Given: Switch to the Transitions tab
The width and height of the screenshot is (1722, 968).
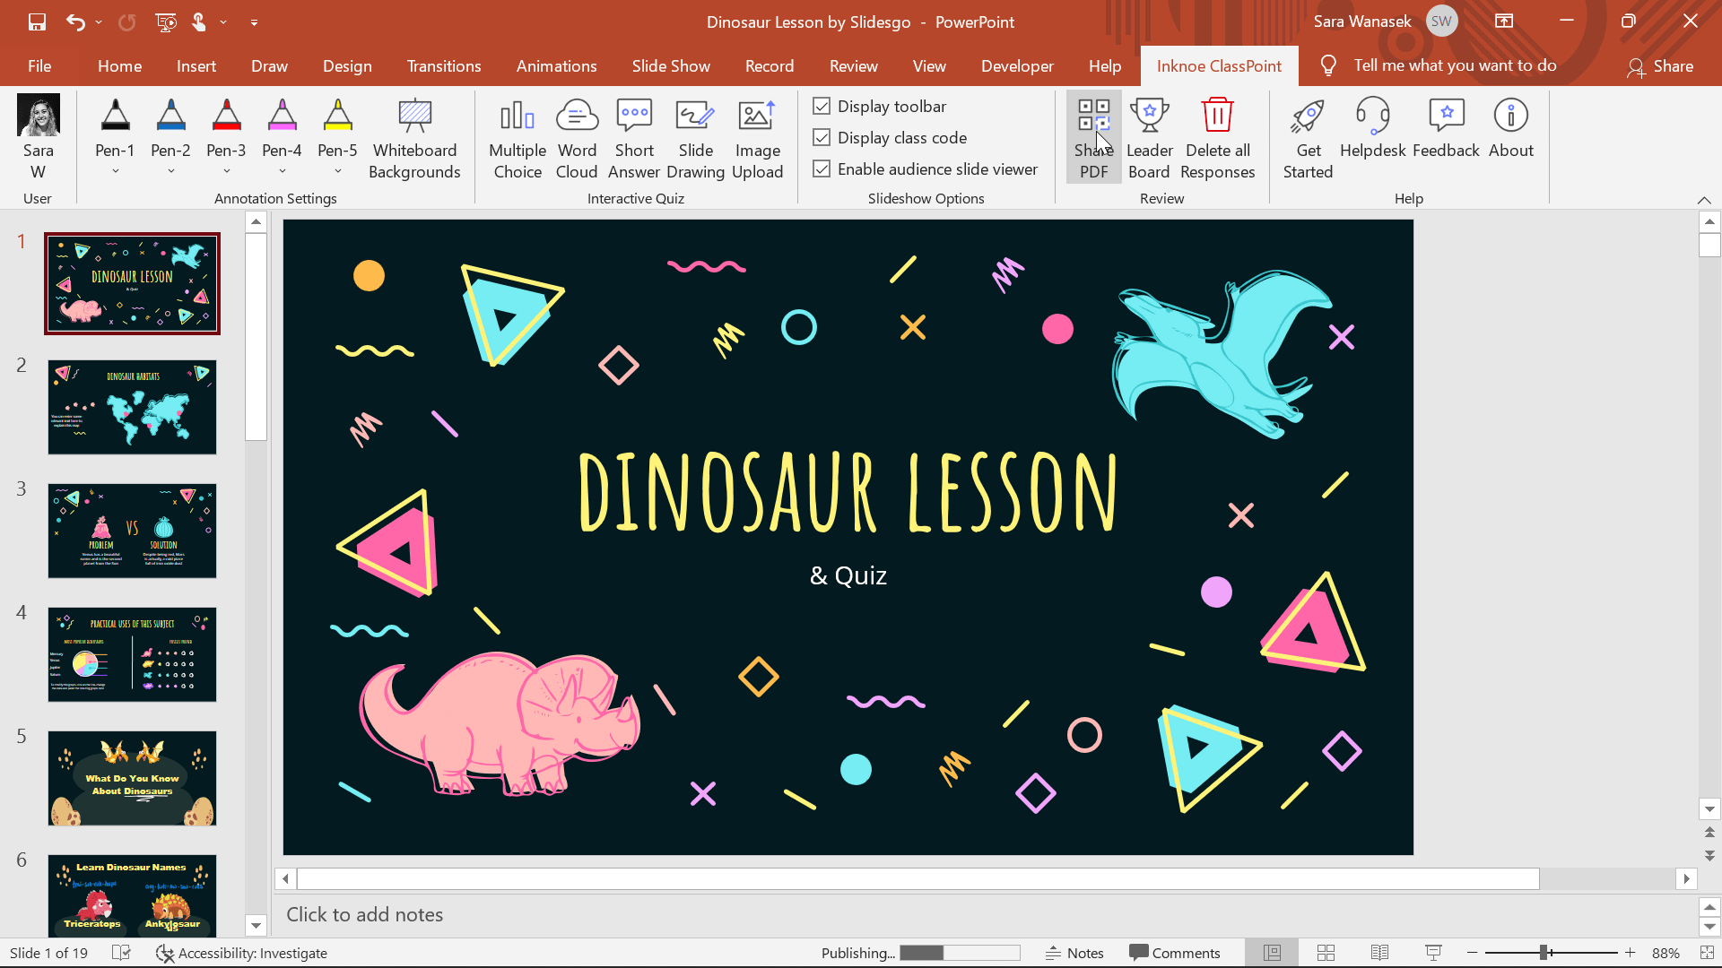Looking at the screenshot, I should (444, 65).
